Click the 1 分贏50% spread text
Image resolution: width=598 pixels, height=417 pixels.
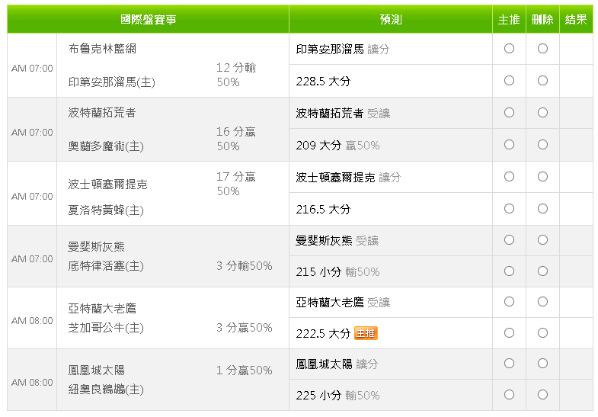pyautogui.click(x=245, y=370)
